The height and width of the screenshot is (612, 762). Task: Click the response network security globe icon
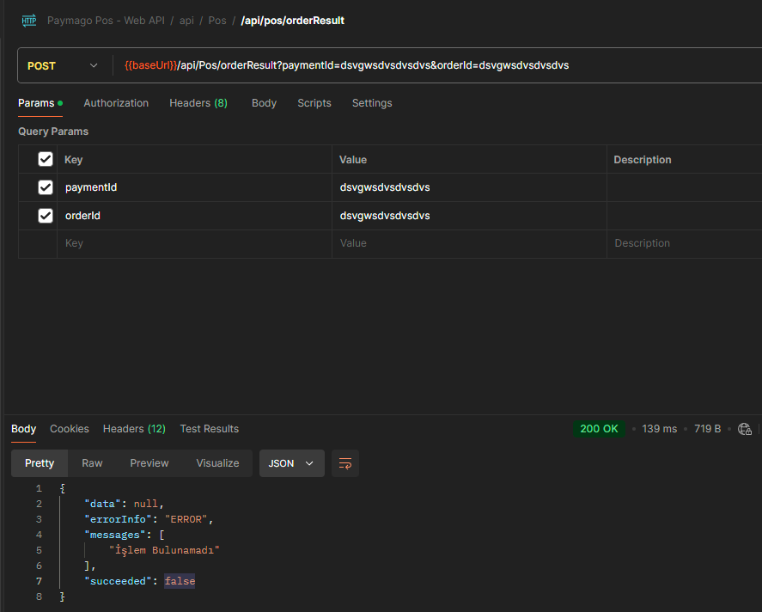point(745,429)
